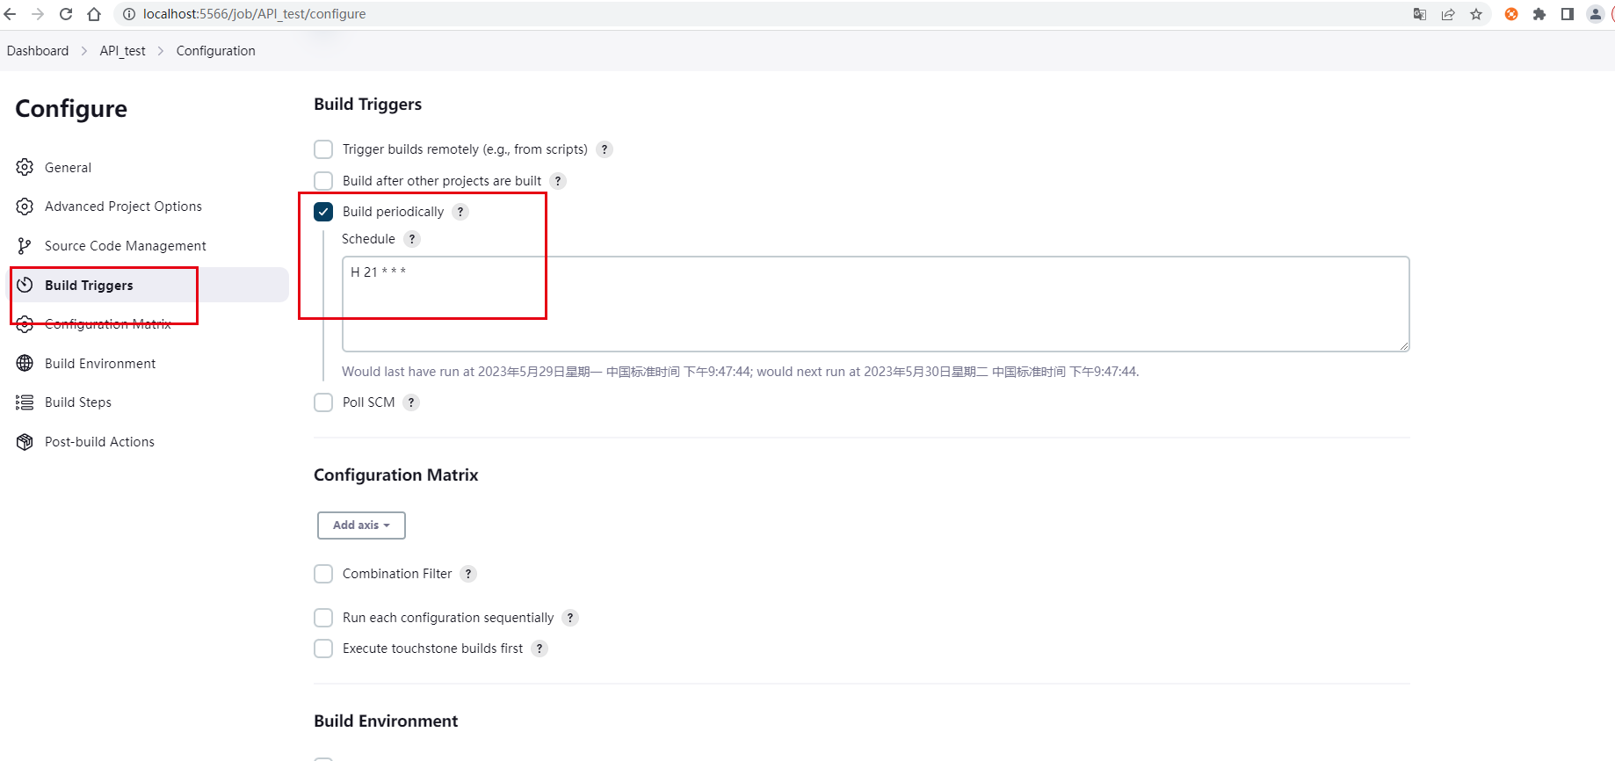Open the browser profile avatar
1615x761 pixels.
1596,14
